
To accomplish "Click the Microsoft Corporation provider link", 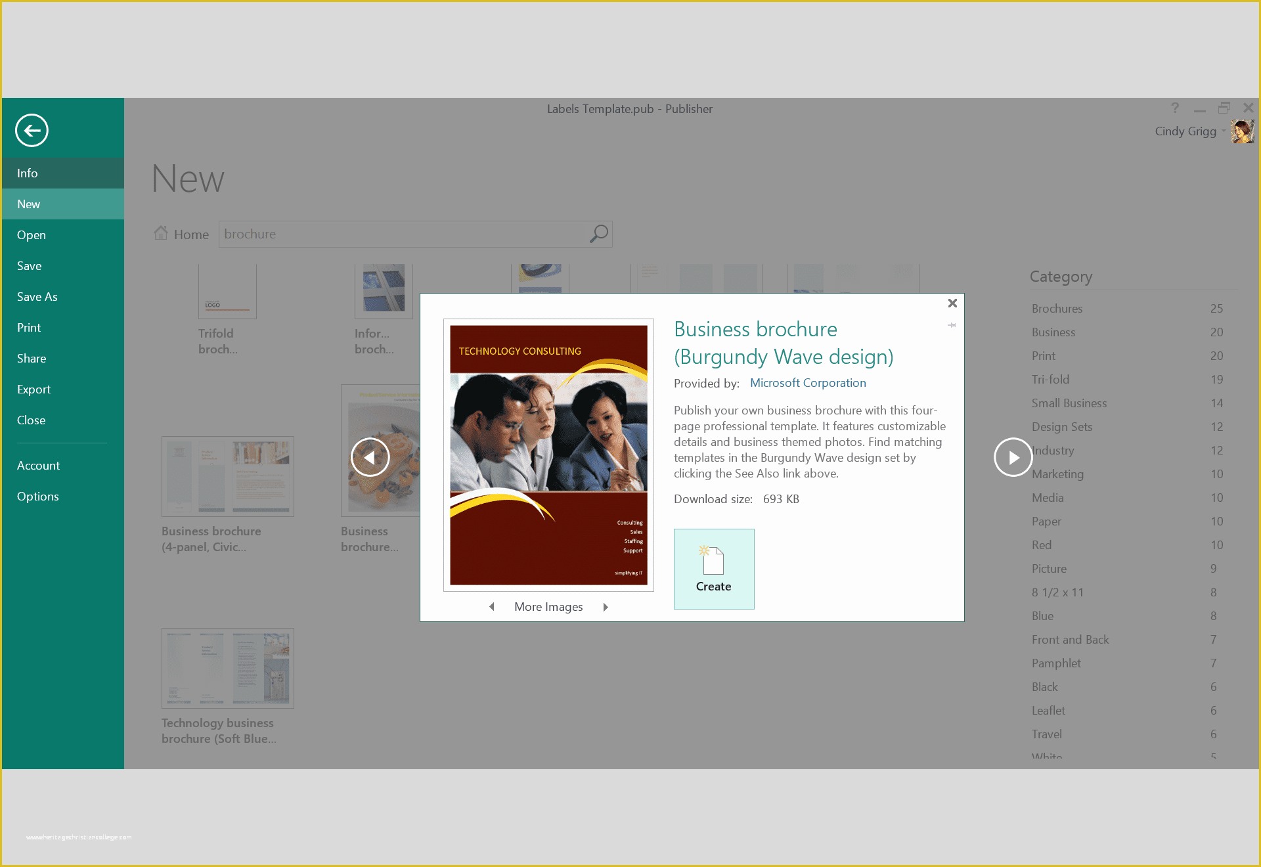I will coord(808,382).
